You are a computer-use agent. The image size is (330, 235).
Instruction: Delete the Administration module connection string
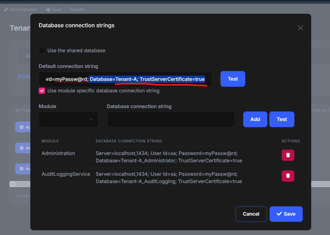(x=288, y=155)
